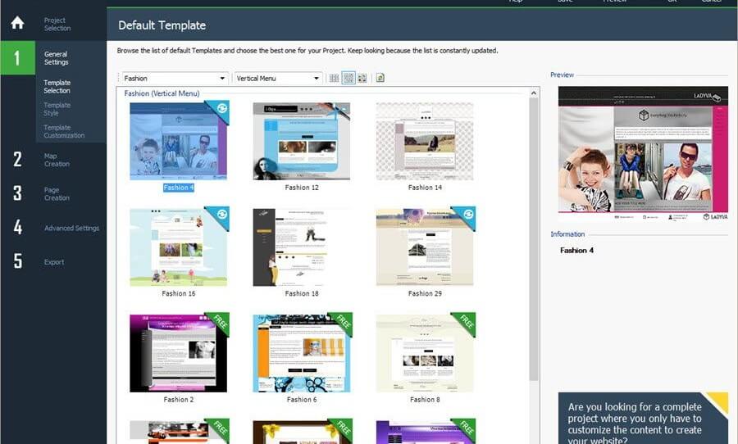The height and width of the screenshot is (444, 738).
Task: Click update badge on Fashion 16 thumbnail
Action: tap(221, 215)
